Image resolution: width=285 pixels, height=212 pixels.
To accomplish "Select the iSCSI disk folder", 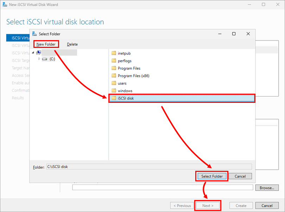I will point(182,98).
